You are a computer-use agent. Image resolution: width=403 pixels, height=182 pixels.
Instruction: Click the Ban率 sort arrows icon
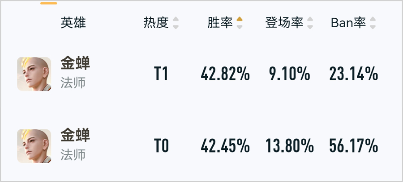click(373, 23)
